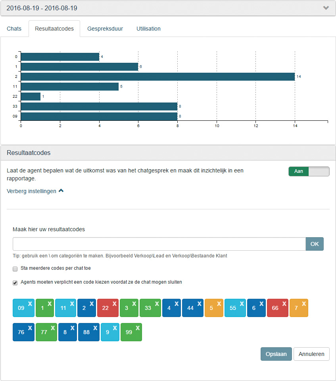Click the resultaatcodes input field
The width and height of the screenshot is (336, 381).
point(159,244)
